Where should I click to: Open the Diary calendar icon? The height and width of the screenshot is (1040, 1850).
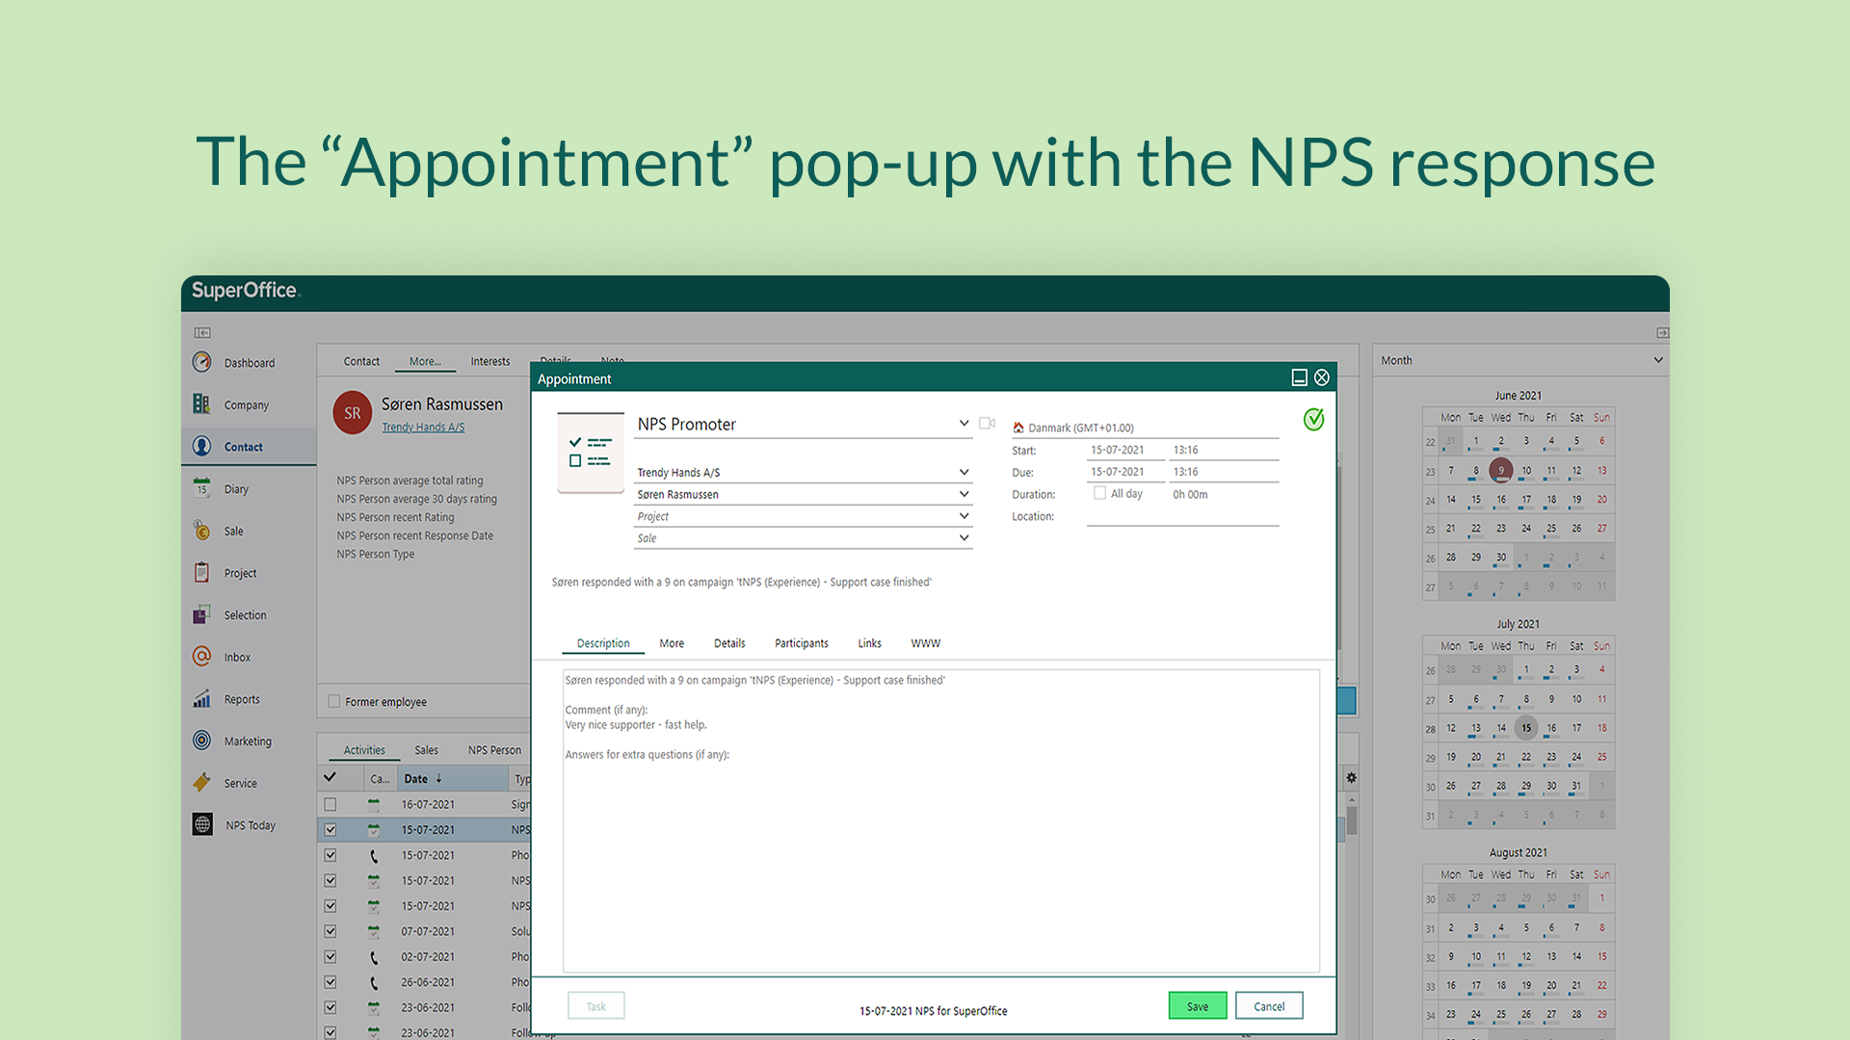tap(201, 488)
